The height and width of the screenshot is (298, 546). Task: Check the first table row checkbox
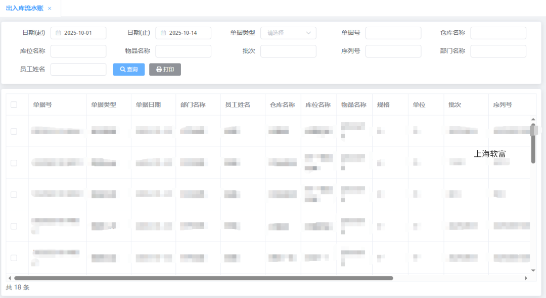(14, 131)
